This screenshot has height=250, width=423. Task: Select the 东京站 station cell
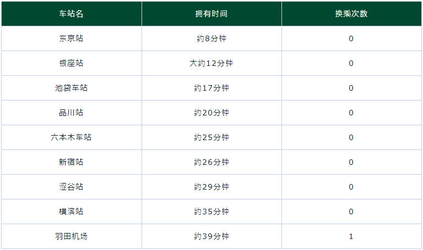tap(71, 38)
